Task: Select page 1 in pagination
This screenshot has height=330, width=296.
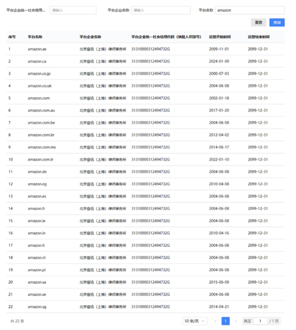Action: coord(225,321)
